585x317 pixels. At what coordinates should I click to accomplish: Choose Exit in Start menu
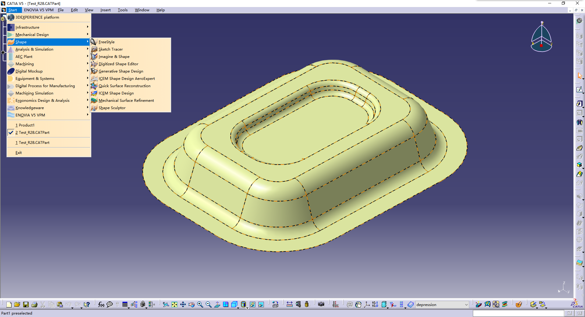49,153
